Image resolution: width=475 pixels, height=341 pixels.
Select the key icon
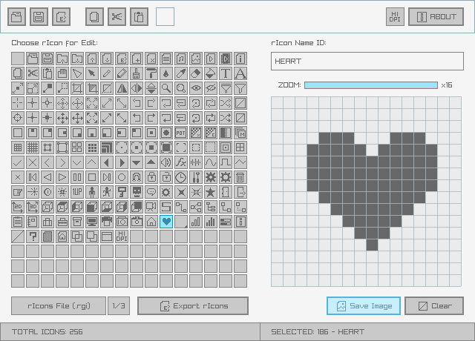point(122,192)
